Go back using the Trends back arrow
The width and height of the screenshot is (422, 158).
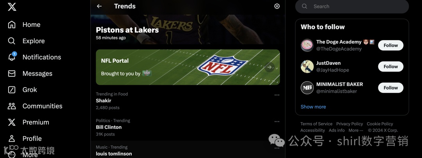coord(99,6)
